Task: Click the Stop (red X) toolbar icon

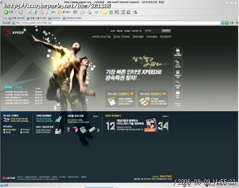Action: pyautogui.click(x=30, y=12)
